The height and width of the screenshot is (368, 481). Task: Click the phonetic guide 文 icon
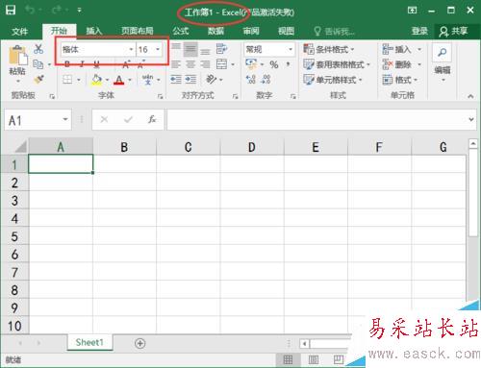[x=147, y=79]
